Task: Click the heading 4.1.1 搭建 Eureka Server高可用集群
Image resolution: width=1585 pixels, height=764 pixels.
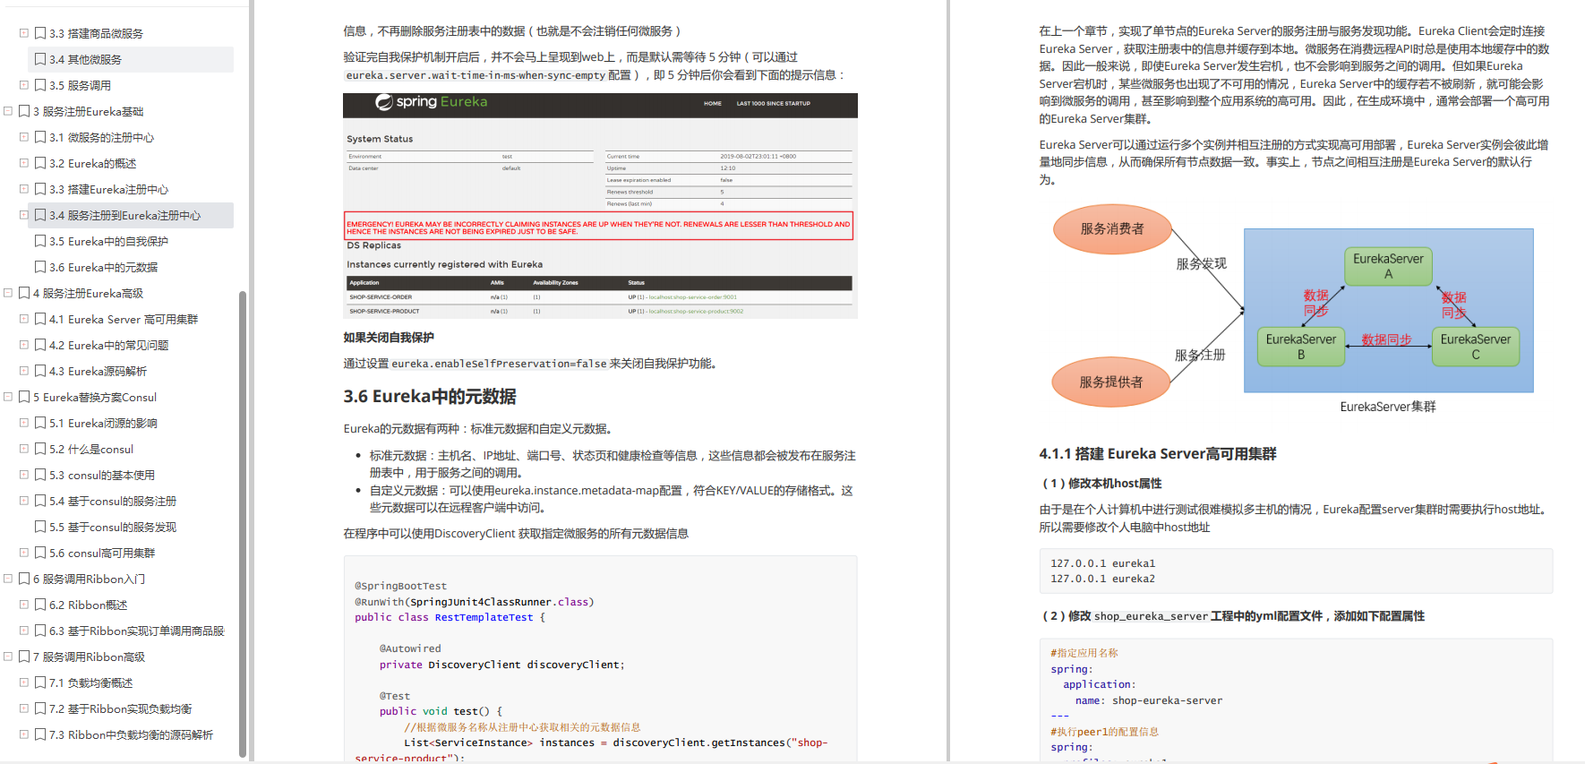Action: pyautogui.click(x=1158, y=453)
